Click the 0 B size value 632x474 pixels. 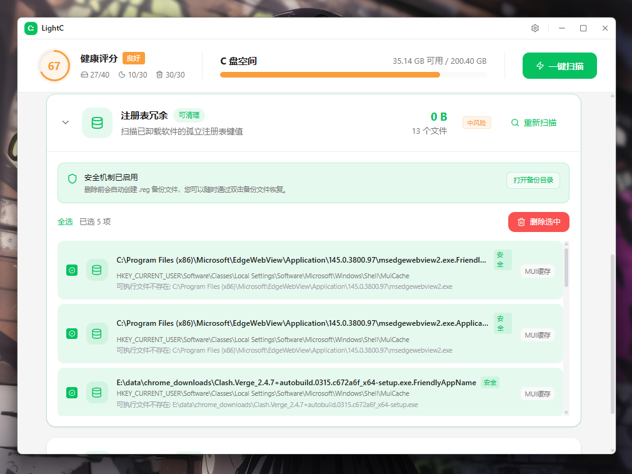click(x=439, y=117)
